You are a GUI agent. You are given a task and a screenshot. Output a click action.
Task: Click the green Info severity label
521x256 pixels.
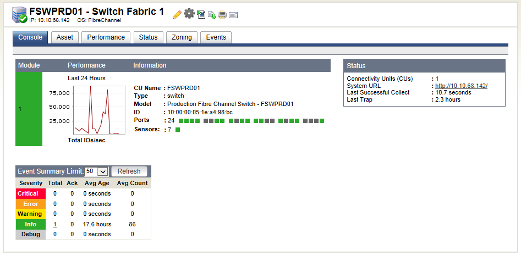pos(31,225)
